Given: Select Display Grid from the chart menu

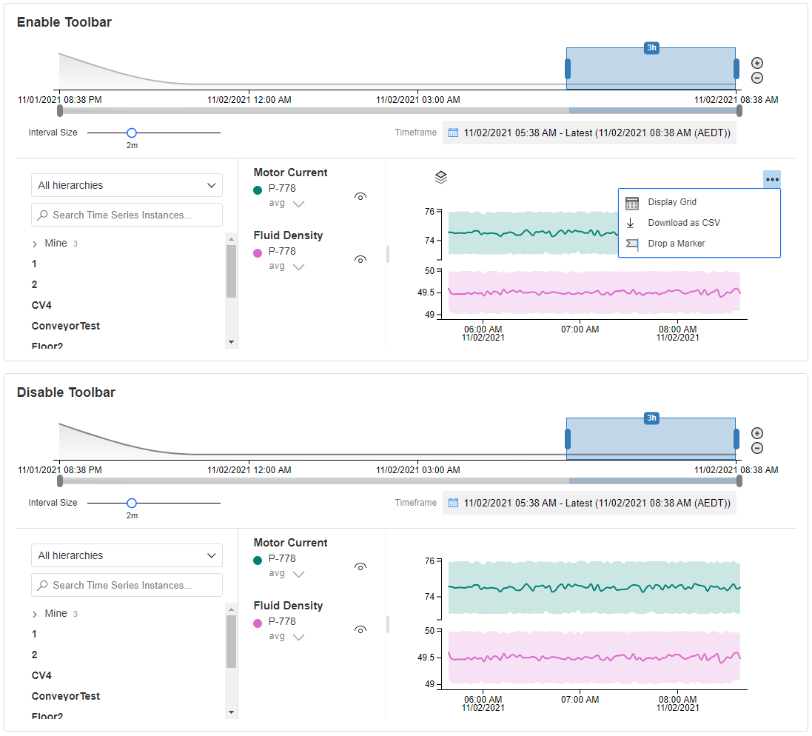Looking at the screenshot, I should tap(699, 202).
